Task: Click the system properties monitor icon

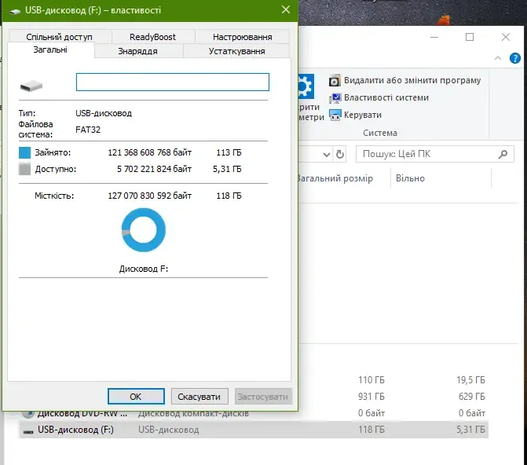Action: [335, 98]
